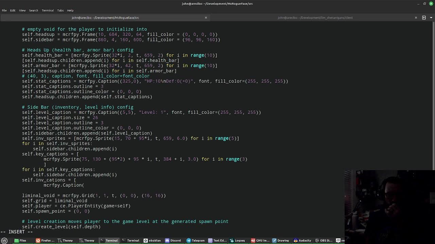Close the llm_shenanigans/client tab
The width and height of the screenshot is (435, 244).
point(416,18)
